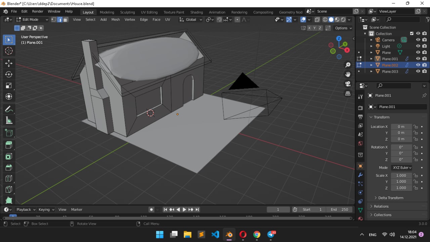Jump to the start frame

[165, 209]
